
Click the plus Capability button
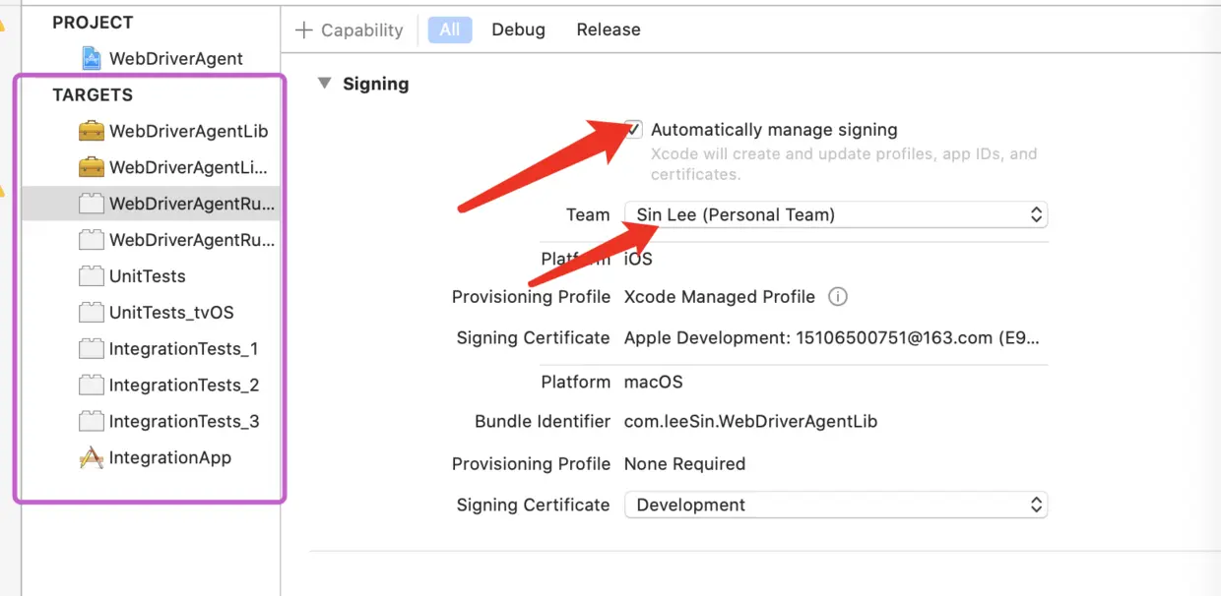(350, 30)
